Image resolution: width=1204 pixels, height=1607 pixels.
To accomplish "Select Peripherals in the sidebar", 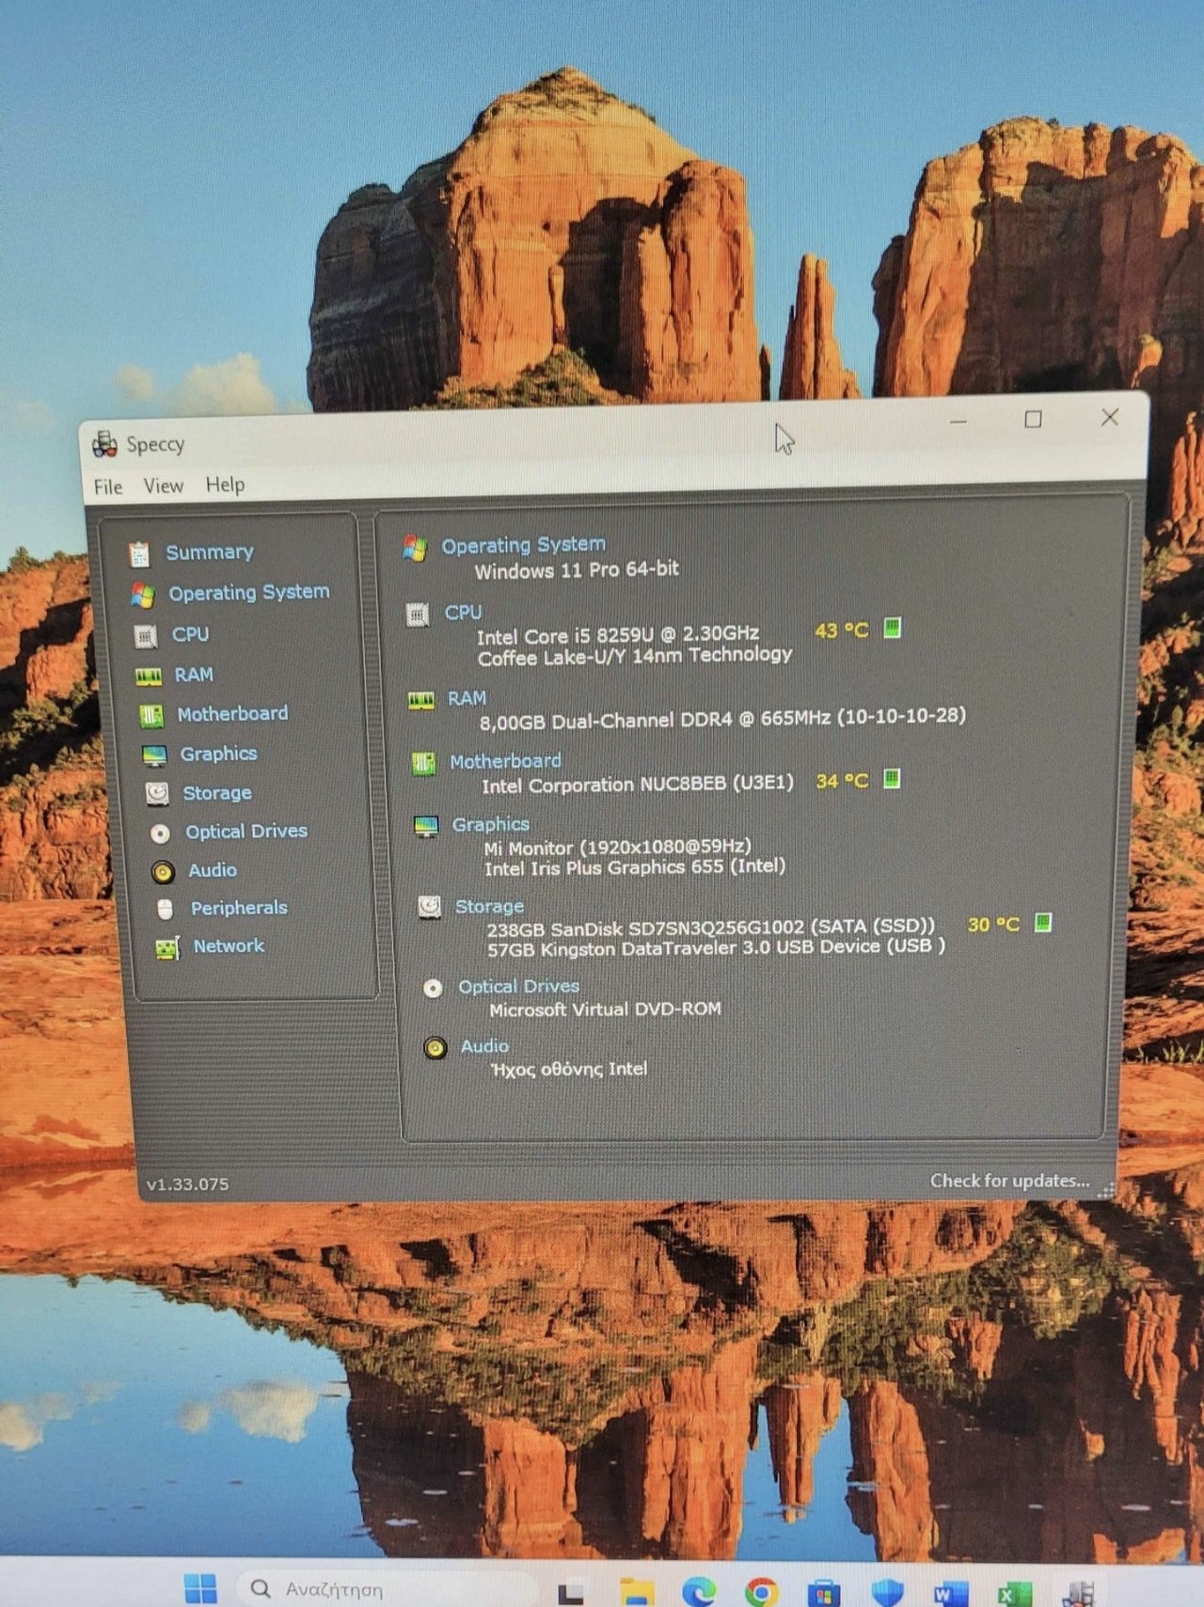I will pyautogui.click(x=239, y=908).
